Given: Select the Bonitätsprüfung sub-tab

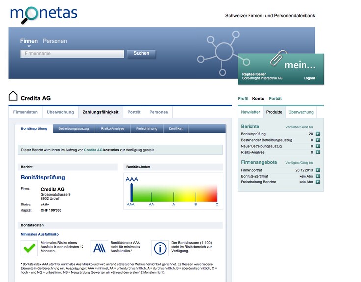Looking at the screenshot, I should pyautogui.click(x=34, y=128).
